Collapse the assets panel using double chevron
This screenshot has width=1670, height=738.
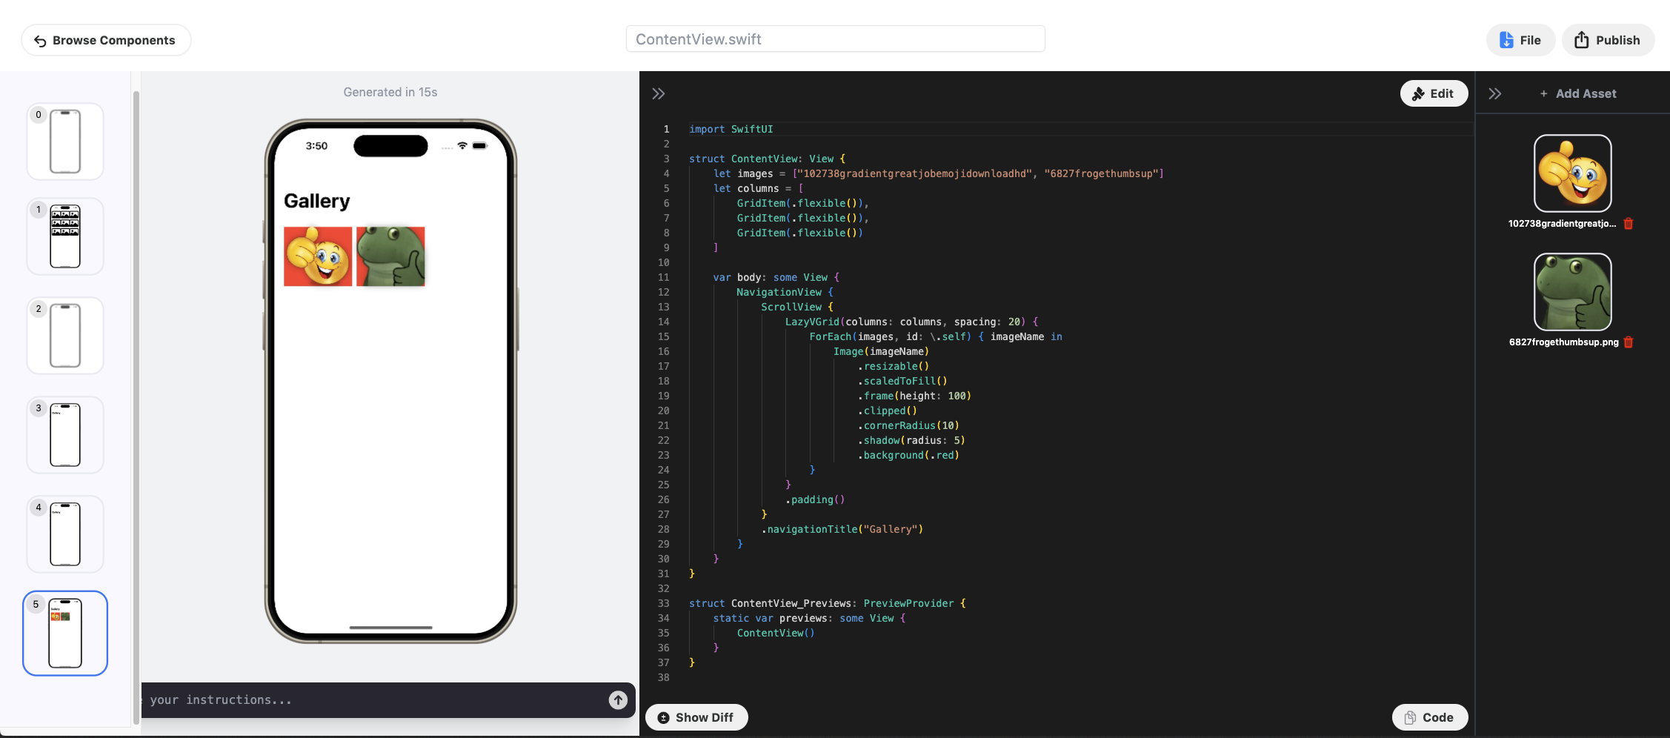[x=1494, y=94]
